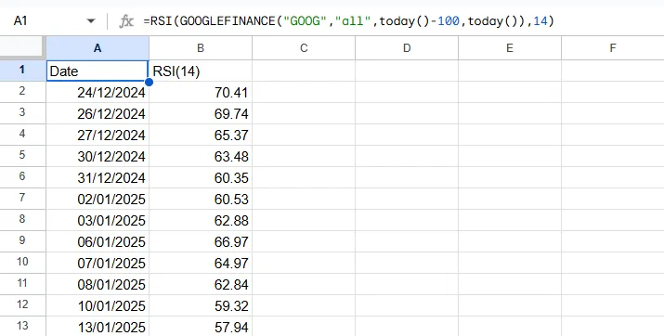Select the row 10 header
The width and height of the screenshot is (664, 336).
point(22,263)
